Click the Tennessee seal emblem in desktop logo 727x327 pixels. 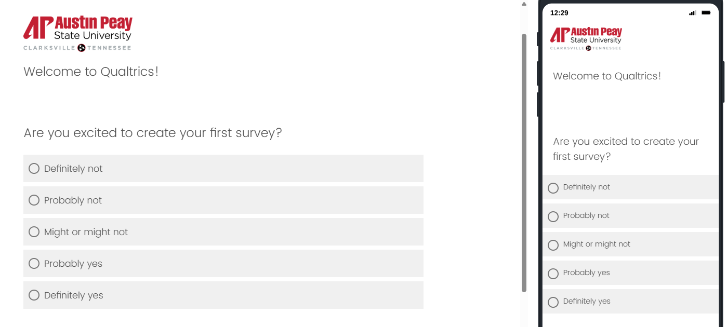point(82,48)
